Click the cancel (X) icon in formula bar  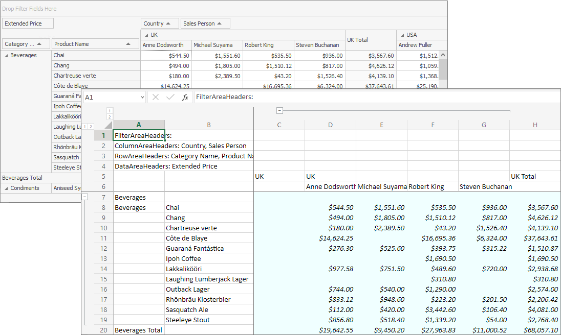click(x=155, y=97)
